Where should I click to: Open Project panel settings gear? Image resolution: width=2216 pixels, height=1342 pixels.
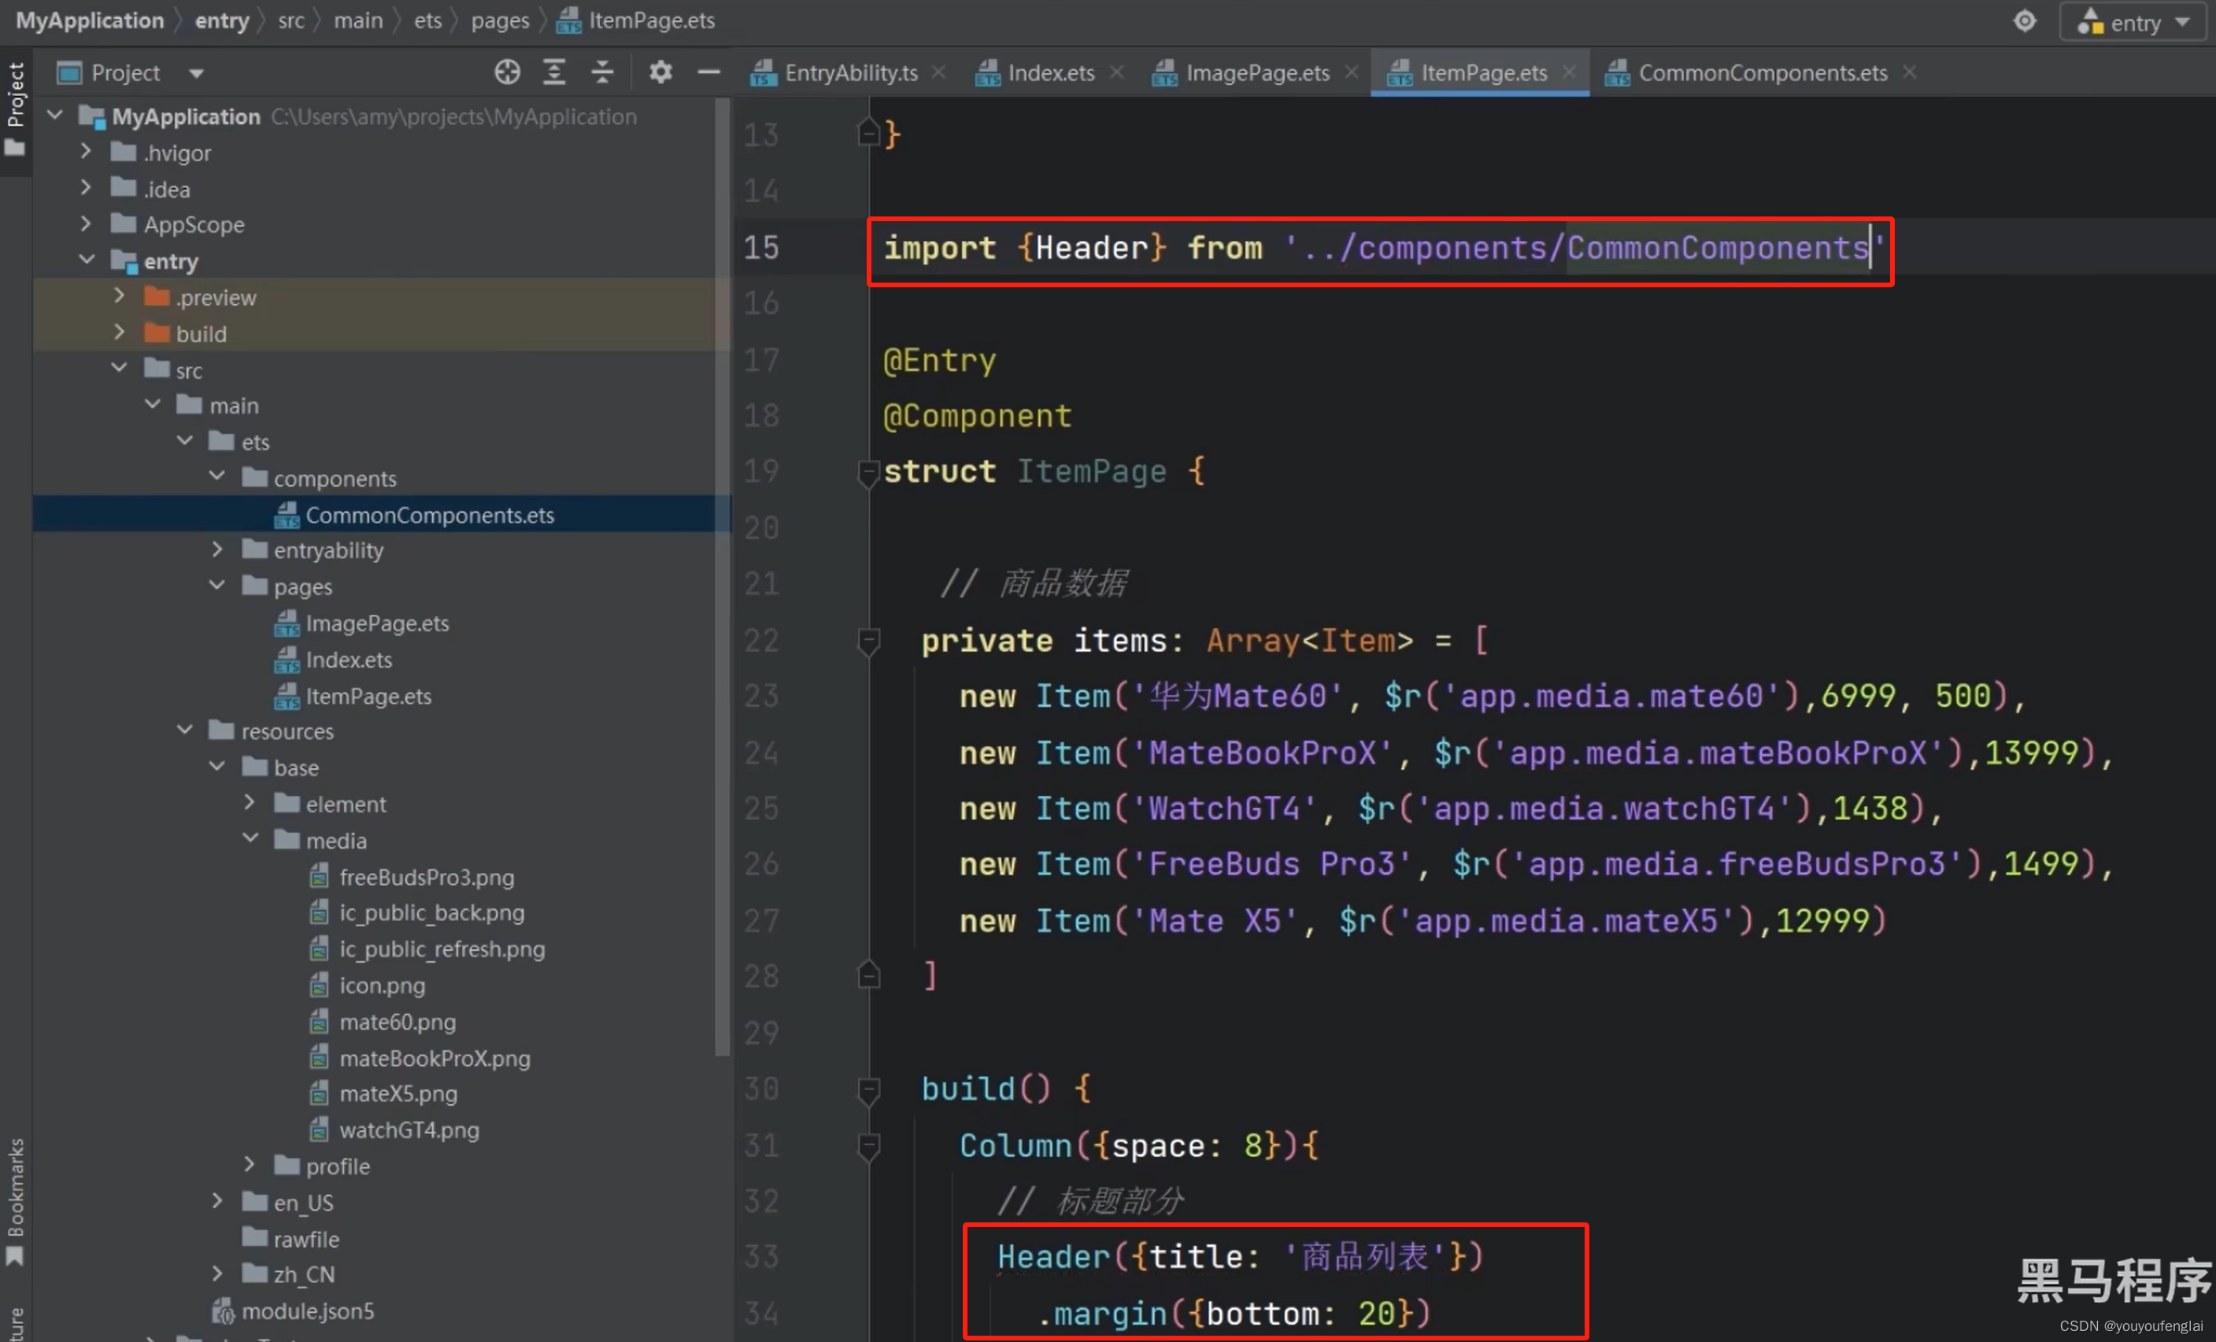point(661,72)
